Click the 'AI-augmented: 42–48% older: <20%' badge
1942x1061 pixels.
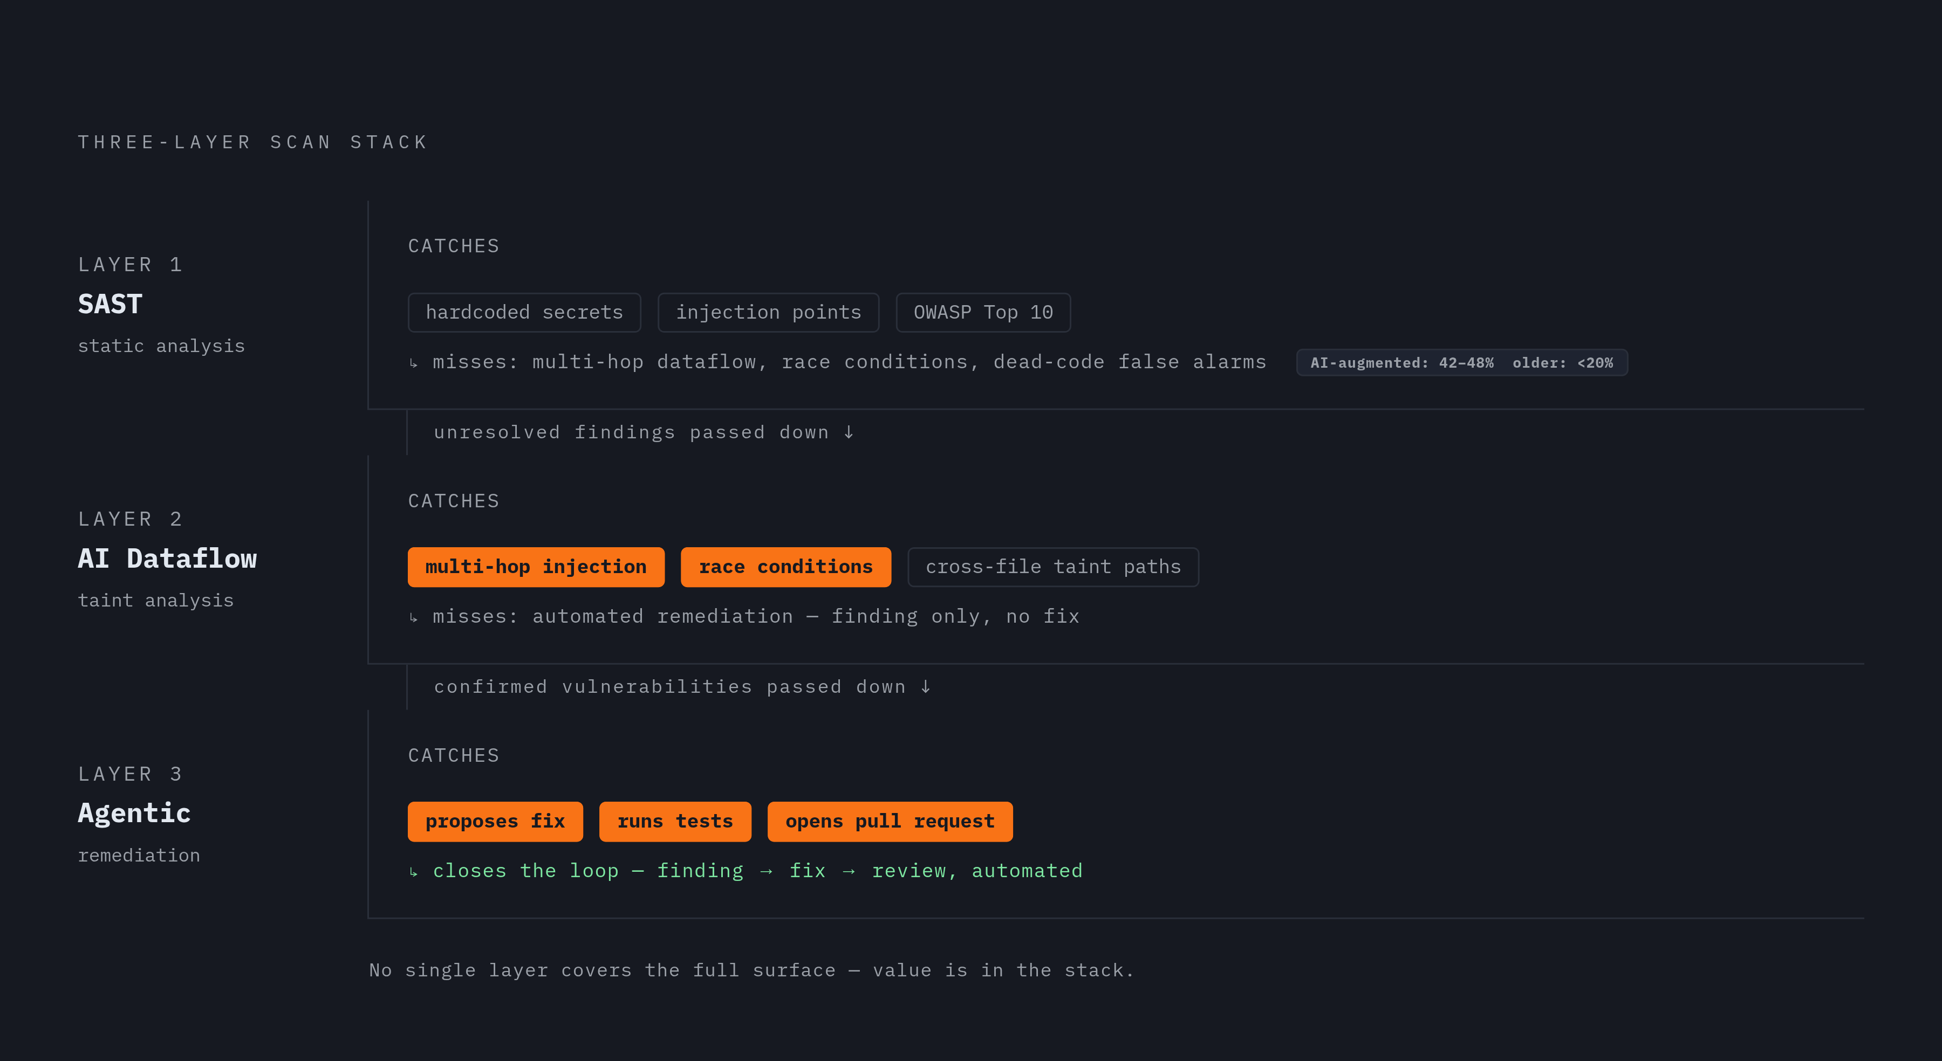click(x=1462, y=362)
